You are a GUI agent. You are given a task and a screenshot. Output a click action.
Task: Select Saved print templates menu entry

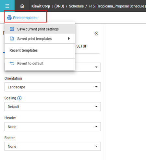[40, 38]
